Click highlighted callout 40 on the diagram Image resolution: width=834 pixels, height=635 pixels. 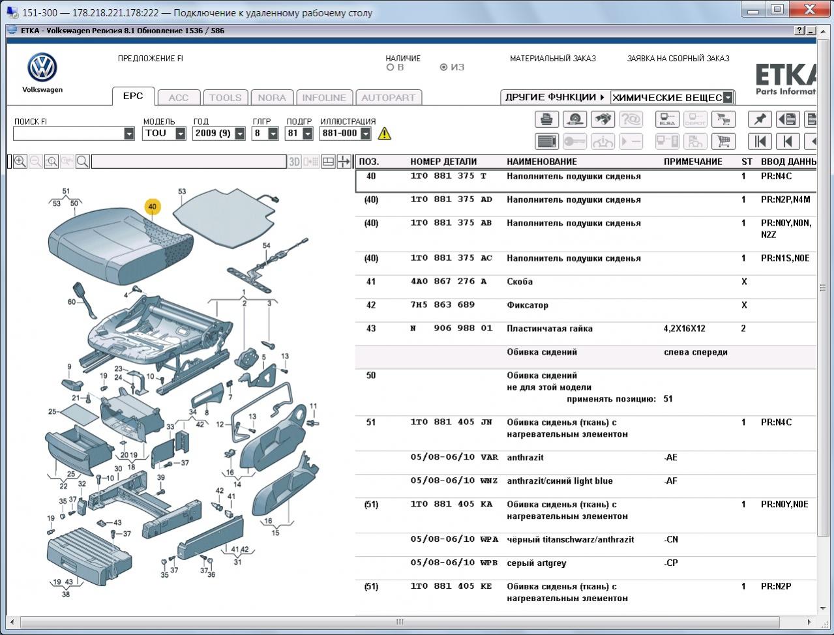tap(153, 207)
